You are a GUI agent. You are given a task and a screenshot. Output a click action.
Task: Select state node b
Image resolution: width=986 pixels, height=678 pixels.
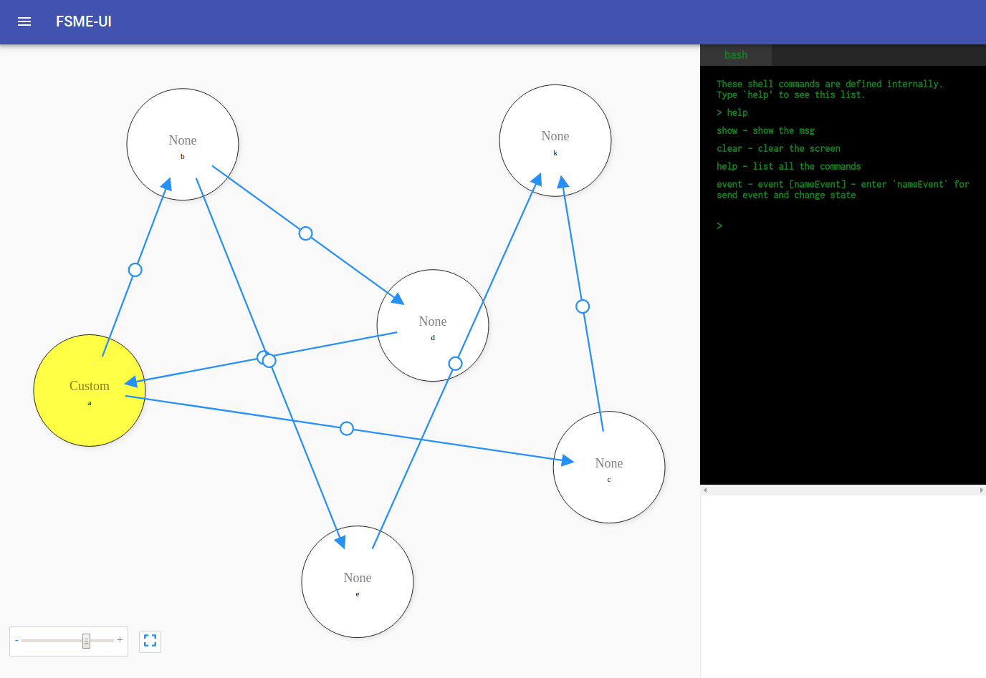(x=183, y=145)
